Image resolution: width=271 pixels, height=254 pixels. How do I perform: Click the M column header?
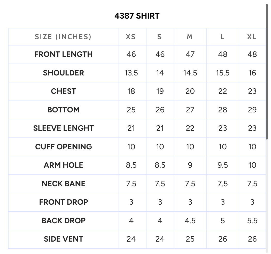pos(190,37)
